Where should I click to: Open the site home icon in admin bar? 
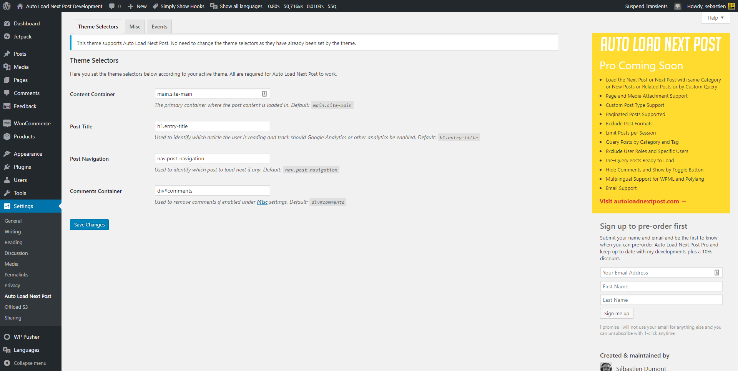(x=20, y=6)
